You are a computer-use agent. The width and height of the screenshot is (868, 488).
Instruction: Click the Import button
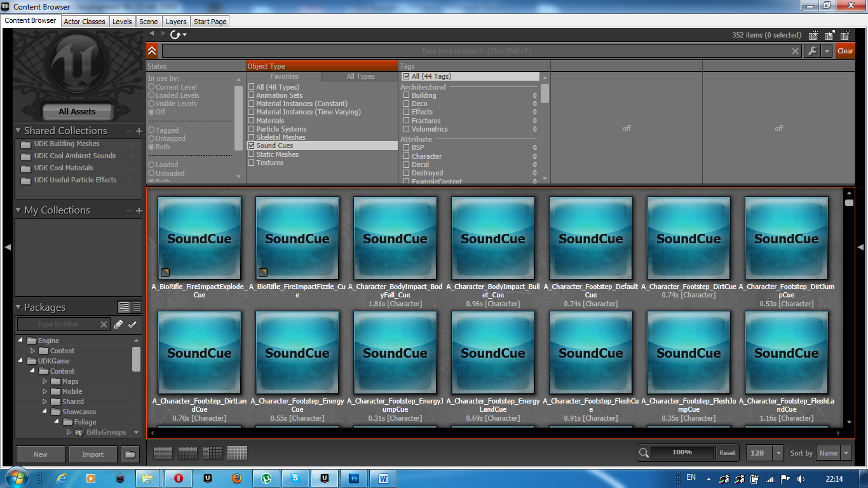click(x=93, y=454)
